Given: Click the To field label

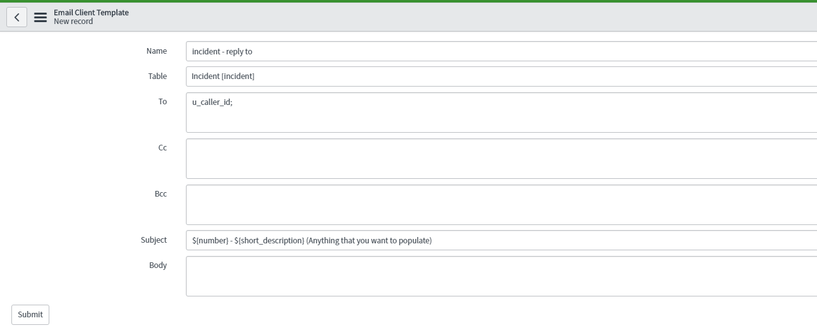Looking at the screenshot, I should (x=163, y=101).
